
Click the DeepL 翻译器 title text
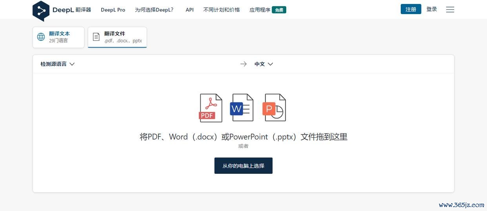tap(72, 10)
